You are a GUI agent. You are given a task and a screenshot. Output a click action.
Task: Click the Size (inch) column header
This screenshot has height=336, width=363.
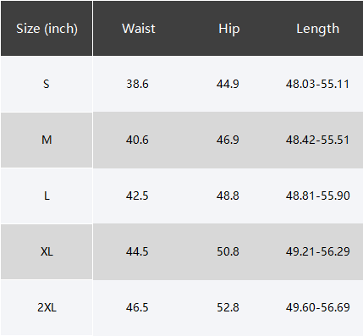[47, 29]
